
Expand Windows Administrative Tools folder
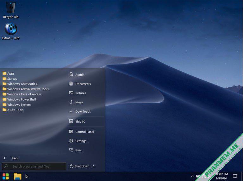tap(26, 89)
